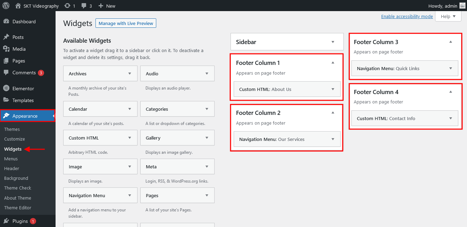
Task: Open the Dashboard menu item
Action: click(x=28, y=22)
